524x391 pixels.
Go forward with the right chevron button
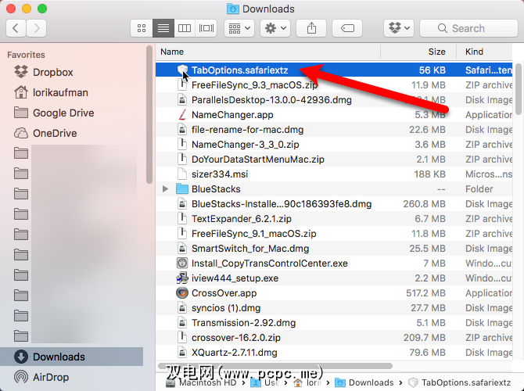coord(36,28)
